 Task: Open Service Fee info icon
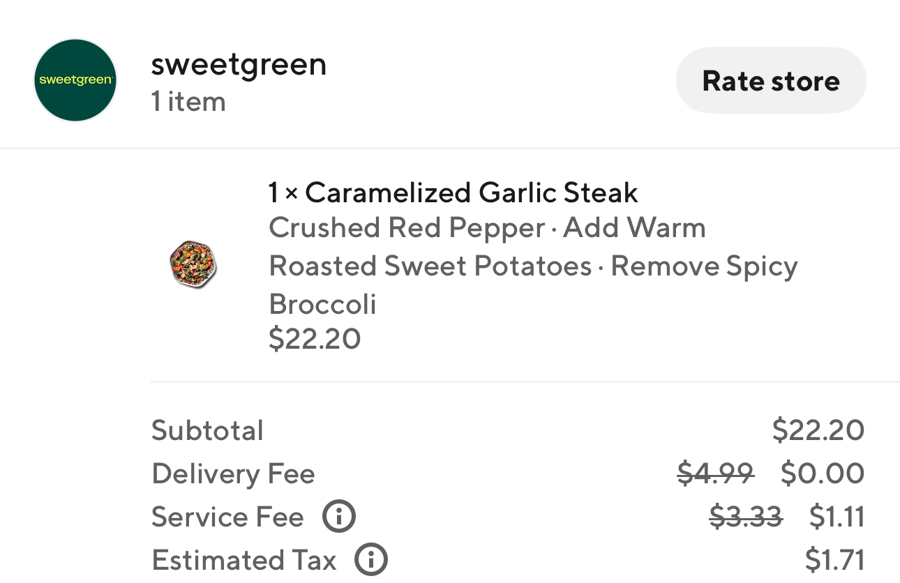tap(339, 517)
